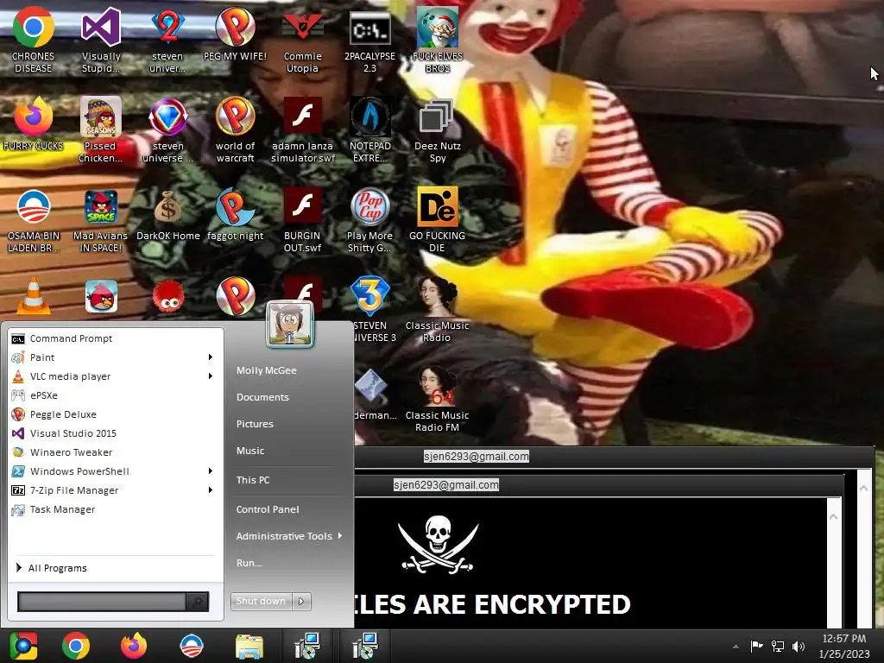Screen dimensions: 884x663
Task: Open Music from the Start menu
Action: pyautogui.click(x=250, y=451)
